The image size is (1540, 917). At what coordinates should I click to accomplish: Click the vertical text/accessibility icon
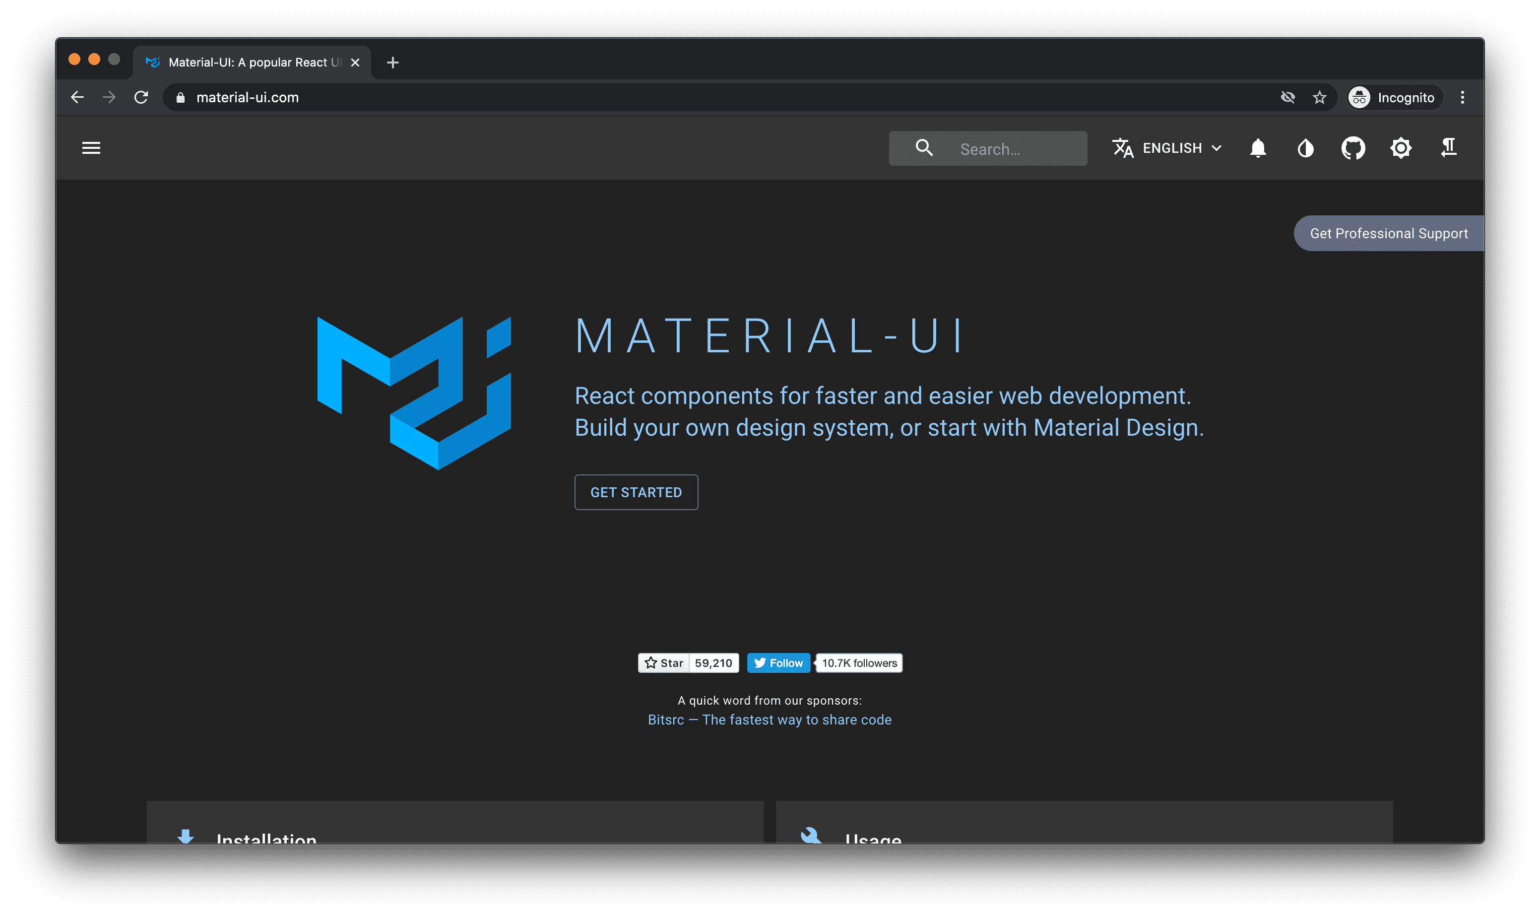click(1448, 147)
